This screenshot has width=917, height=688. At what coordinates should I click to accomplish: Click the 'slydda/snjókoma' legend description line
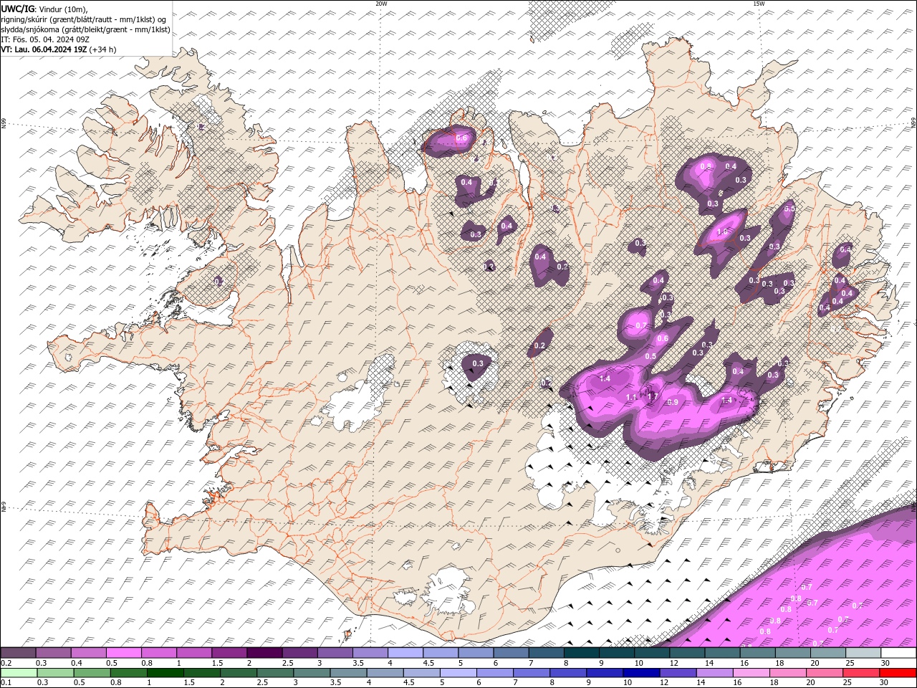[x=85, y=29]
